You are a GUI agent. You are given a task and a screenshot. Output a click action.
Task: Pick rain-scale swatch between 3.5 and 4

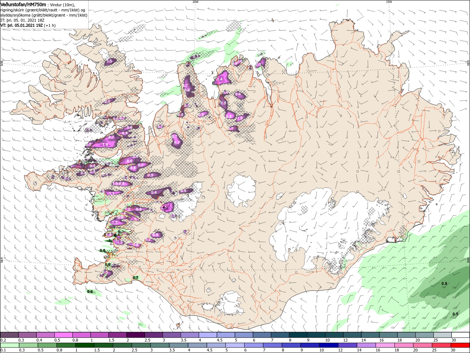[x=179, y=345]
